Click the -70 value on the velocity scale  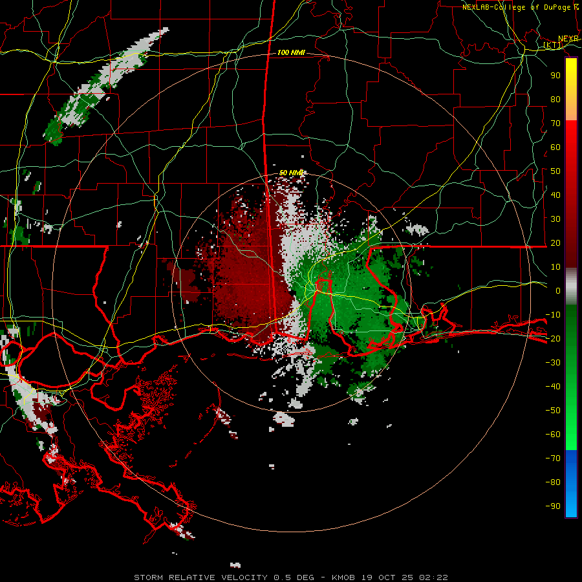coord(553,458)
